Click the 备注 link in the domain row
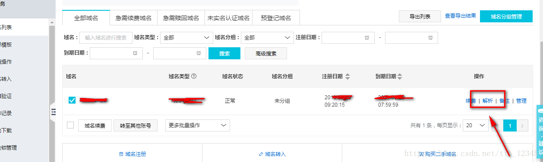Viewport: 543px width, 162px height. pyautogui.click(x=505, y=101)
